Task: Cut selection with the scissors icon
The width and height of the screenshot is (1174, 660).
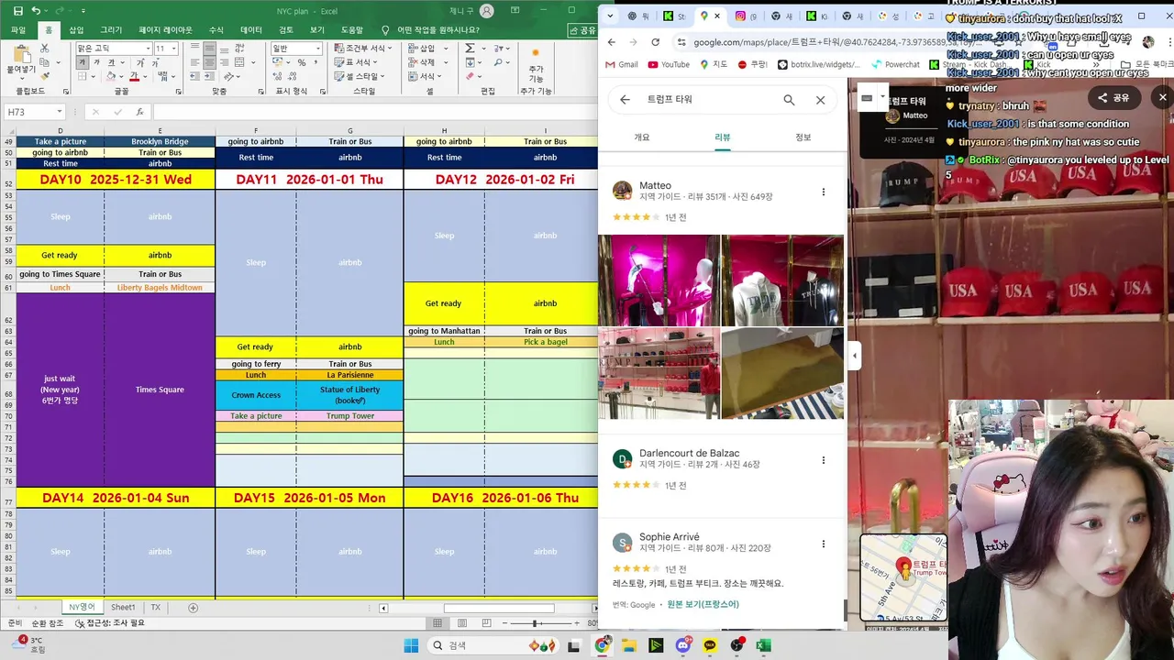Action: tap(44, 49)
